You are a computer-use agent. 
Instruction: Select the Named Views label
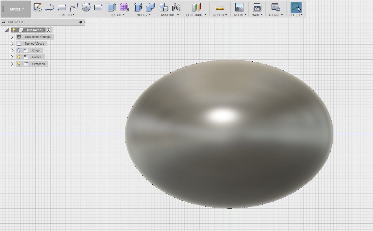(34, 44)
